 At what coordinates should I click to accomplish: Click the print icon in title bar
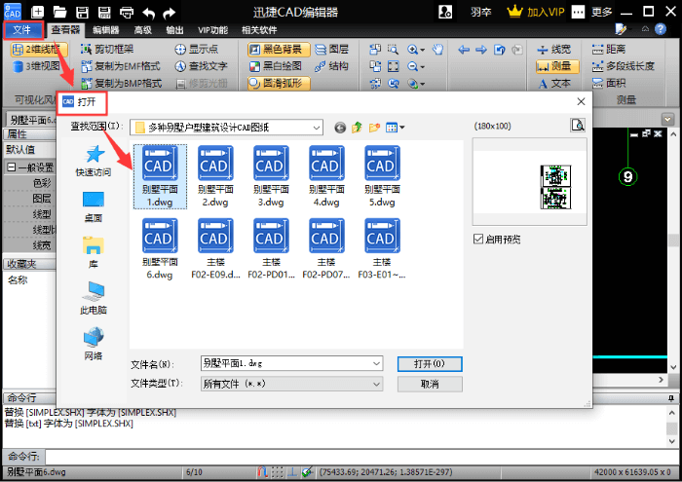127,12
